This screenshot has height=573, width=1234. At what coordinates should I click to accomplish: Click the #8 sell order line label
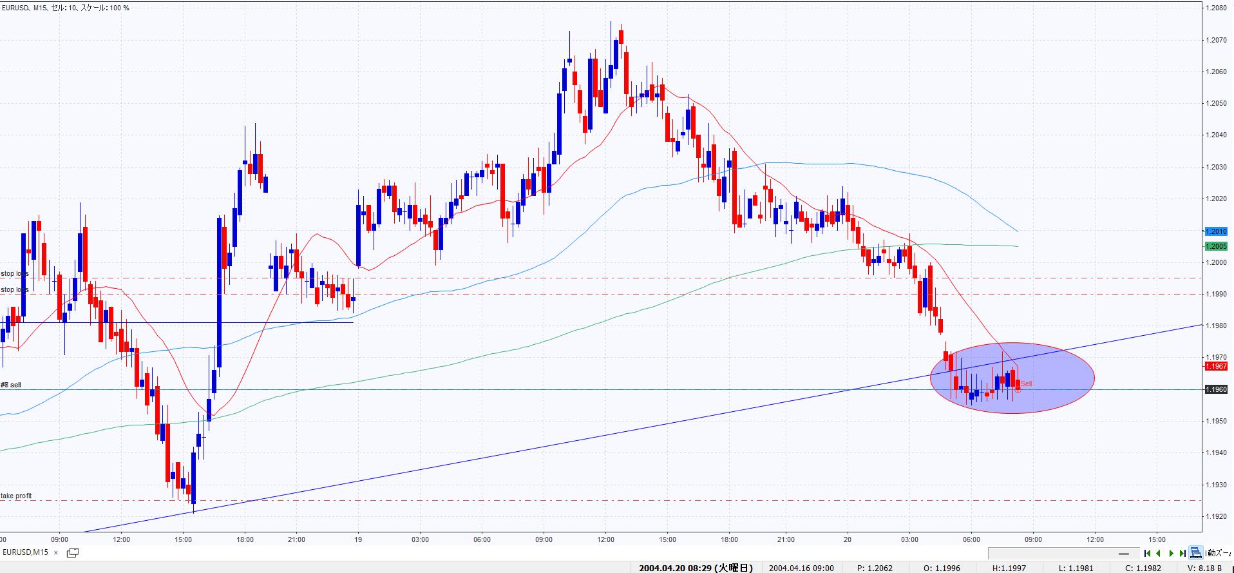coord(11,385)
